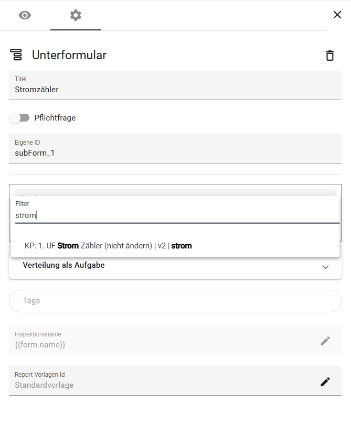Open the gear settings tab
Screen dimensions: 351x436
point(76,15)
